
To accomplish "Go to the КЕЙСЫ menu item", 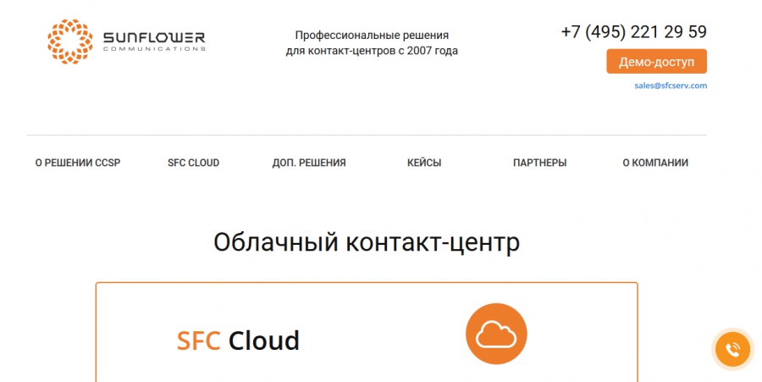I will pyautogui.click(x=424, y=163).
